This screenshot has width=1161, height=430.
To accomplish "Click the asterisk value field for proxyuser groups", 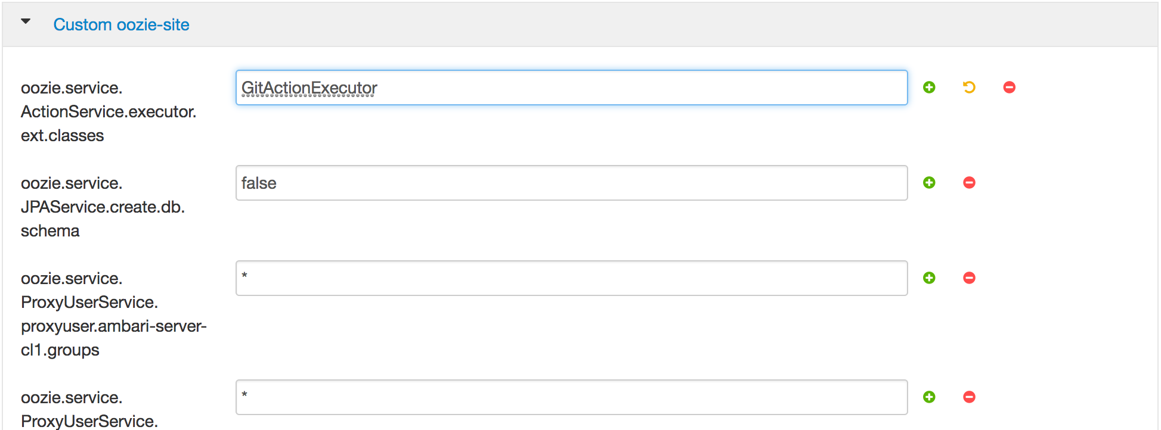I will [x=571, y=278].
